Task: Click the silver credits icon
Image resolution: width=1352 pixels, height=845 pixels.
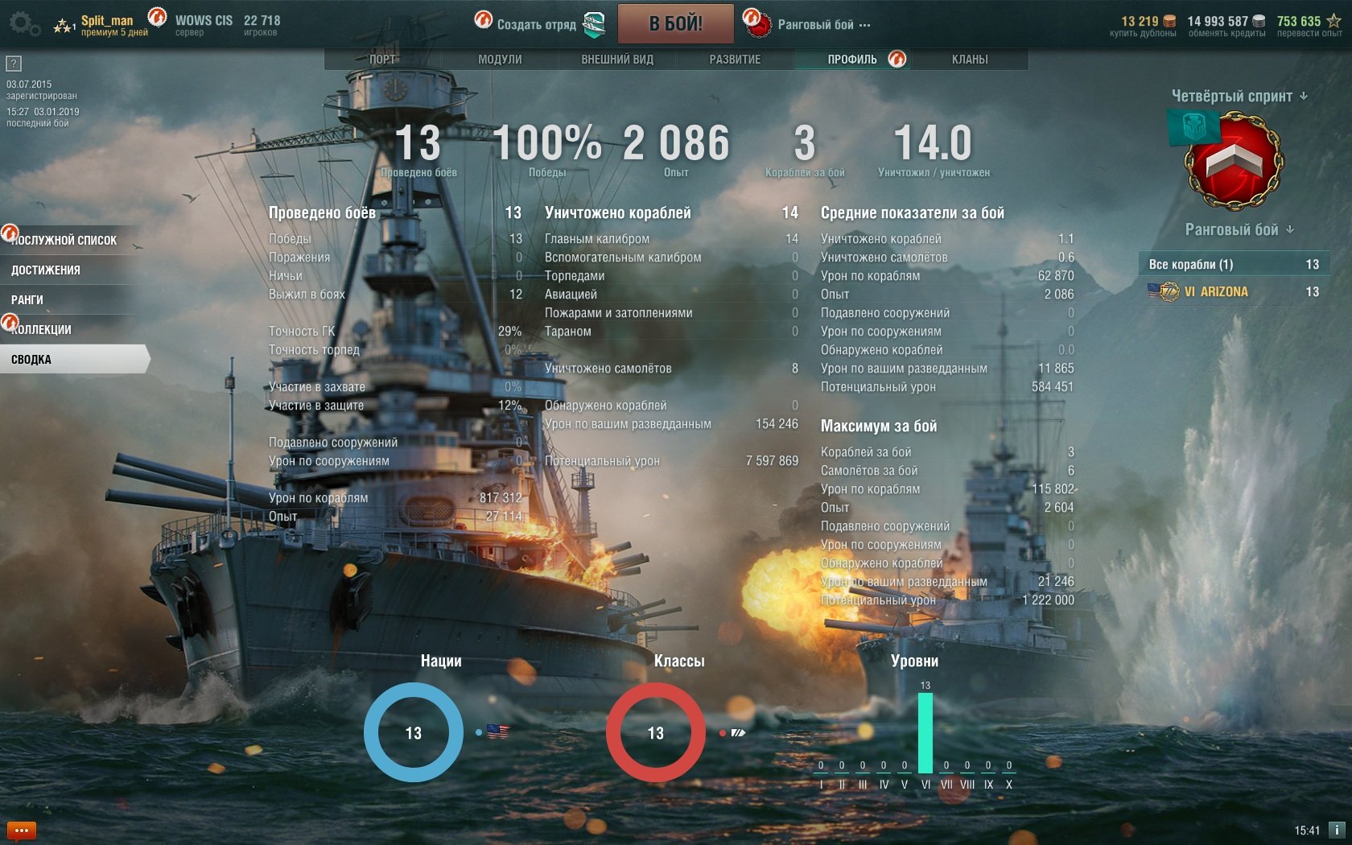Action: point(1259,21)
